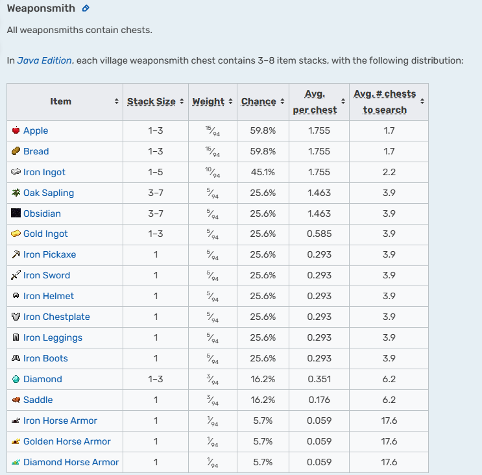Click the gold ingot icon
The width and height of the screenshot is (482, 475).
[x=16, y=234]
